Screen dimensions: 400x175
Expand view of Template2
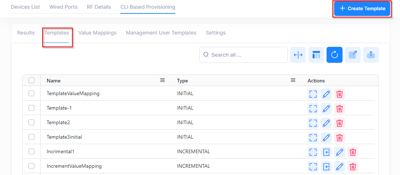[313, 123]
